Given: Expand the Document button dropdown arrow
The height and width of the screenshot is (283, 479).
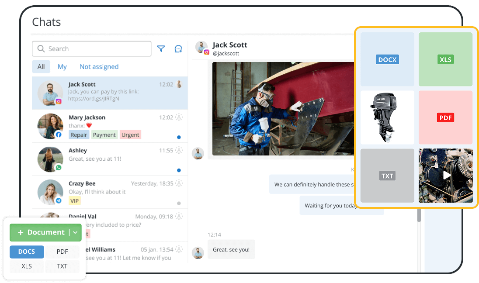Looking at the screenshot, I should point(75,232).
